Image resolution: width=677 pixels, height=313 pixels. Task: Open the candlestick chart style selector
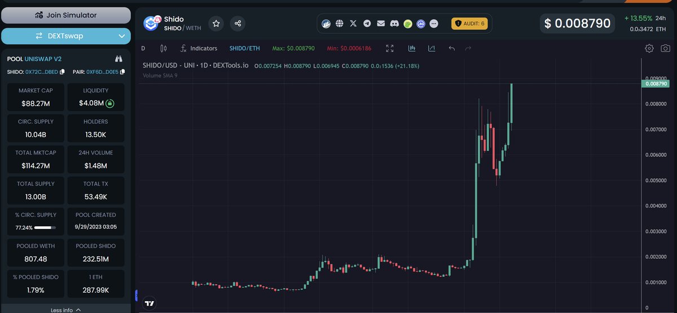coord(164,49)
